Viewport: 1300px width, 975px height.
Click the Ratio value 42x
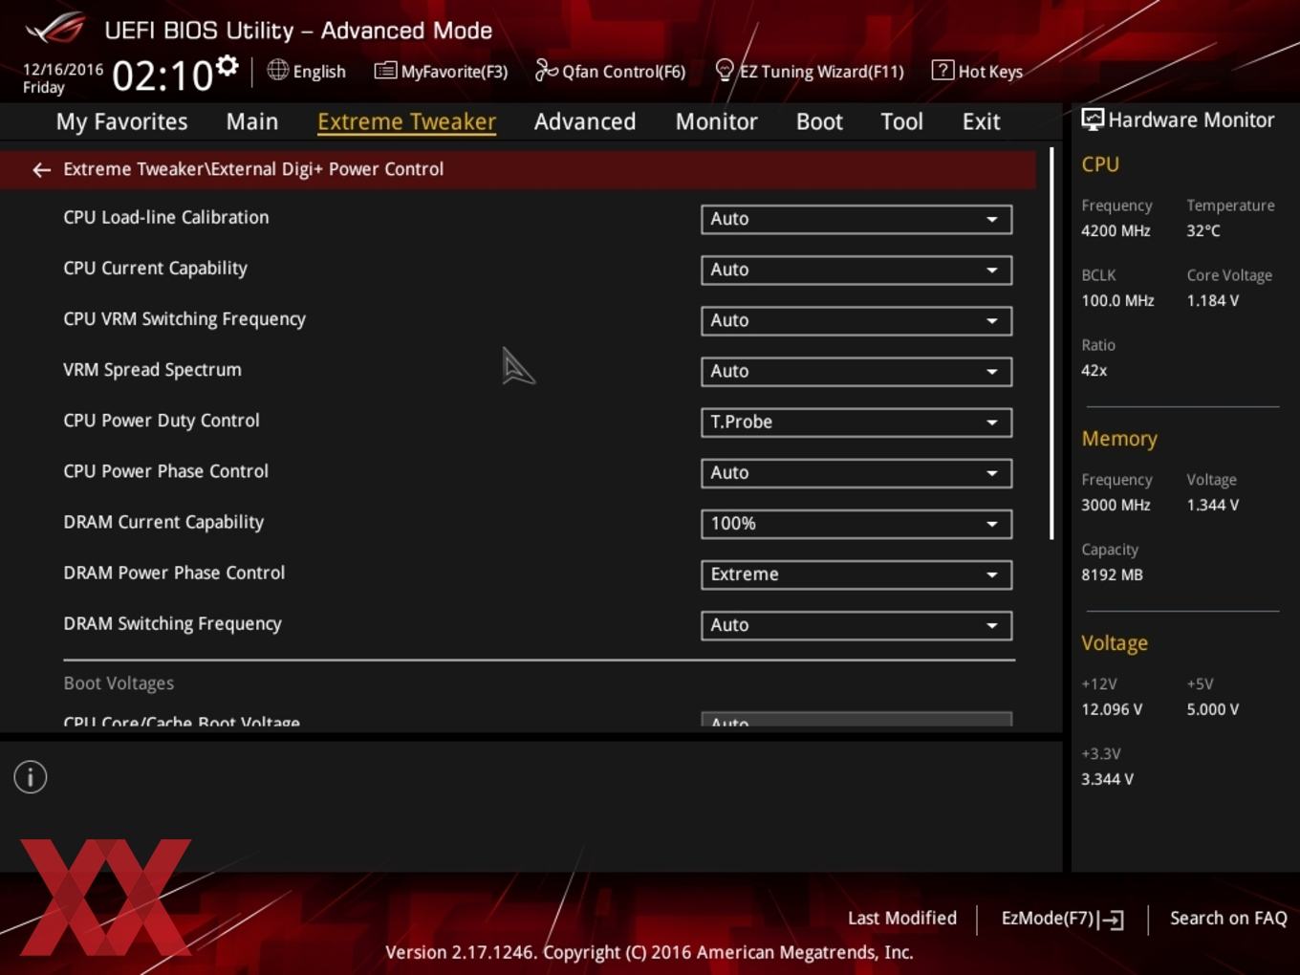(1094, 370)
